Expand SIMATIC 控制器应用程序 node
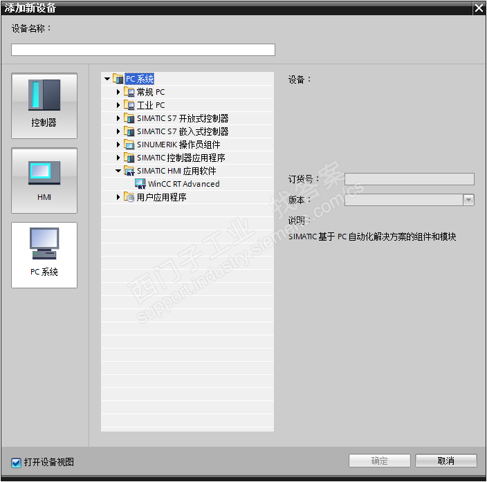This screenshot has width=487, height=482. click(118, 158)
